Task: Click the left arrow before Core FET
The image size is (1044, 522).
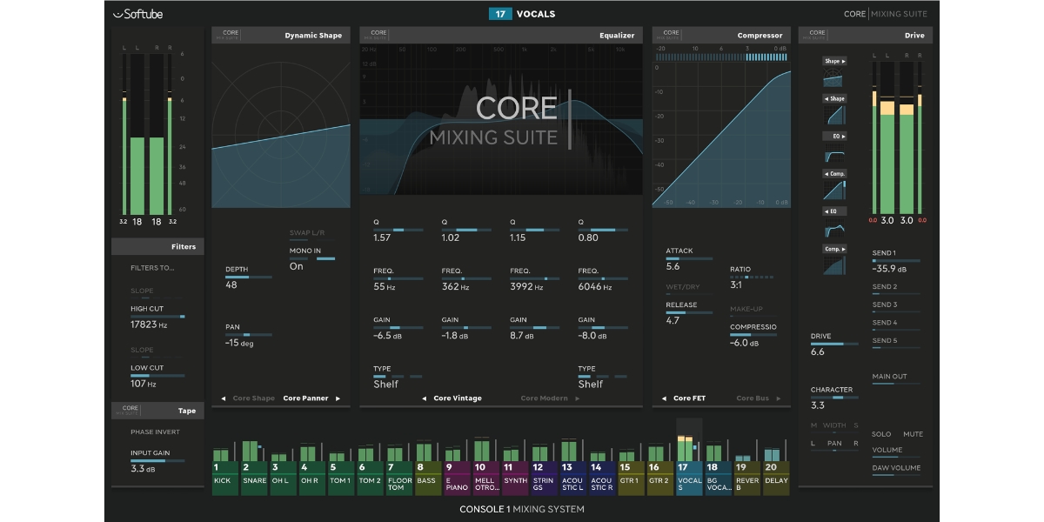Action: 664,398
